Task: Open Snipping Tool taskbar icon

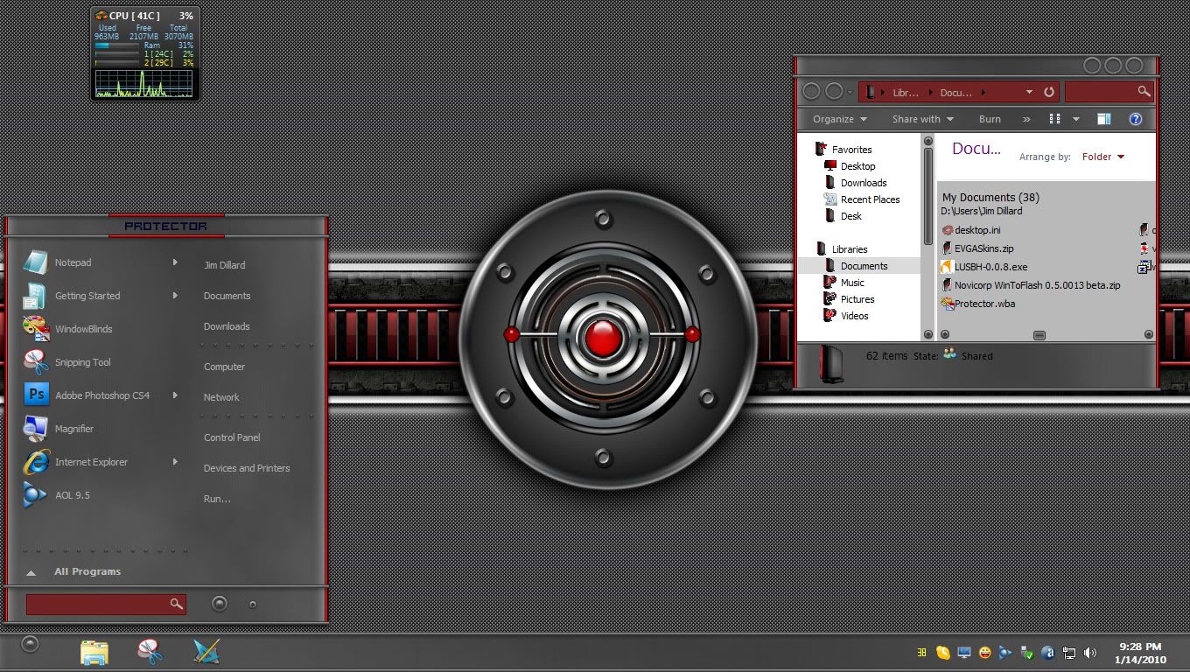Action: click(x=150, y=651)
